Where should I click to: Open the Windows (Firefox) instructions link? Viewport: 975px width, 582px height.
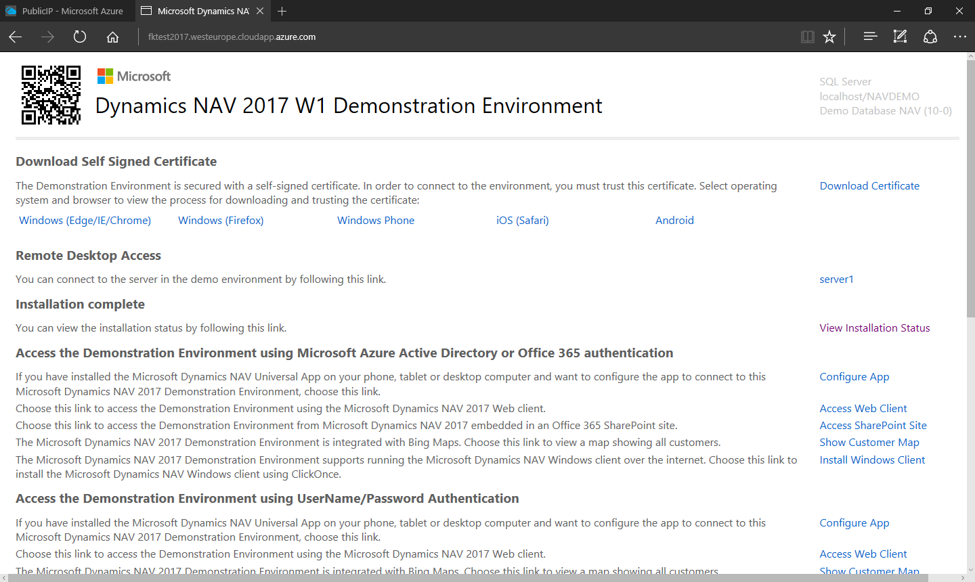click(221, 221)
